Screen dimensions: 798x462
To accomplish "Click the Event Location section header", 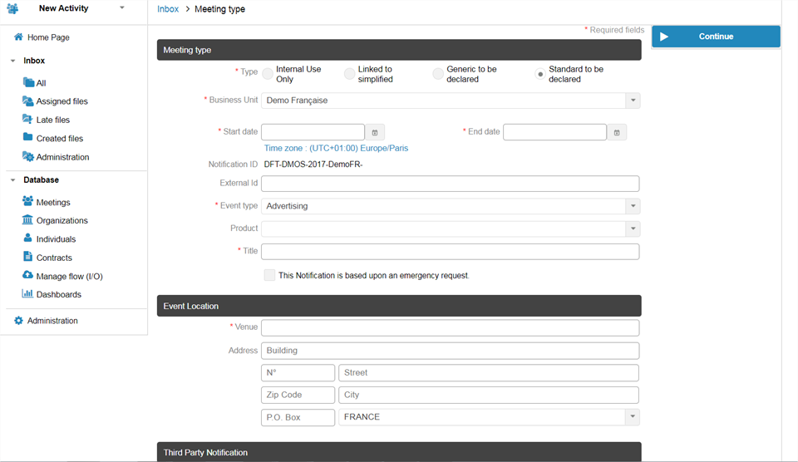I will (399, 306).
